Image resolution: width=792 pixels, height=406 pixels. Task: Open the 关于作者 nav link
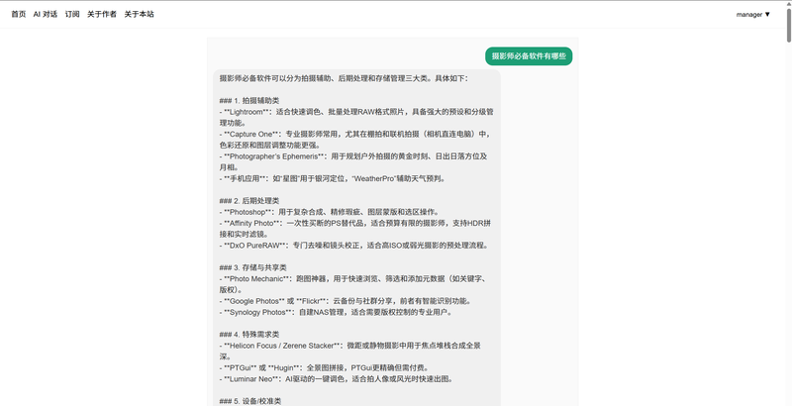click(102, 14)
